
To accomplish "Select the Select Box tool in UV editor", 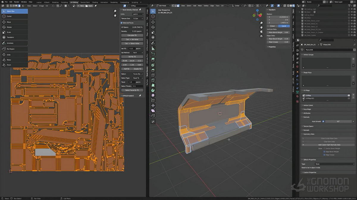I will pos(15,11).
